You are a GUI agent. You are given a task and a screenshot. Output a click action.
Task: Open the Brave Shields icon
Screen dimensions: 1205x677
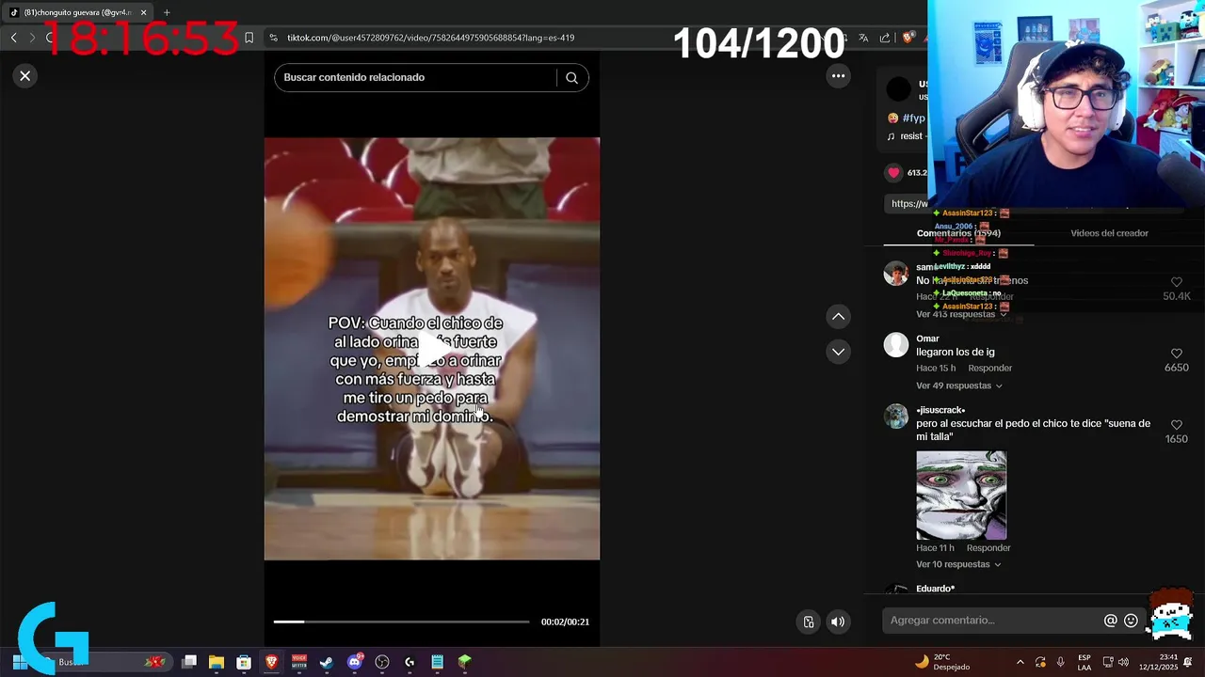point(908,38)
